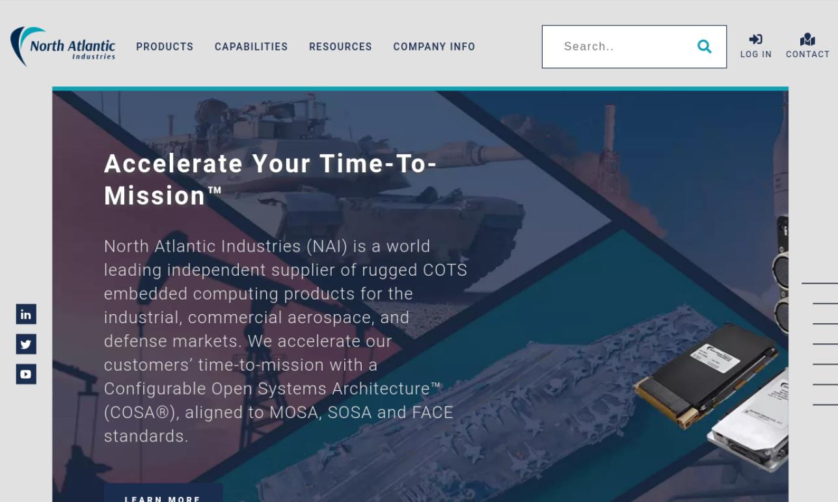Click the Learn More button
The height and width of the screenshot is (502, 838).
pyautogui.click(x=163, y=493)
